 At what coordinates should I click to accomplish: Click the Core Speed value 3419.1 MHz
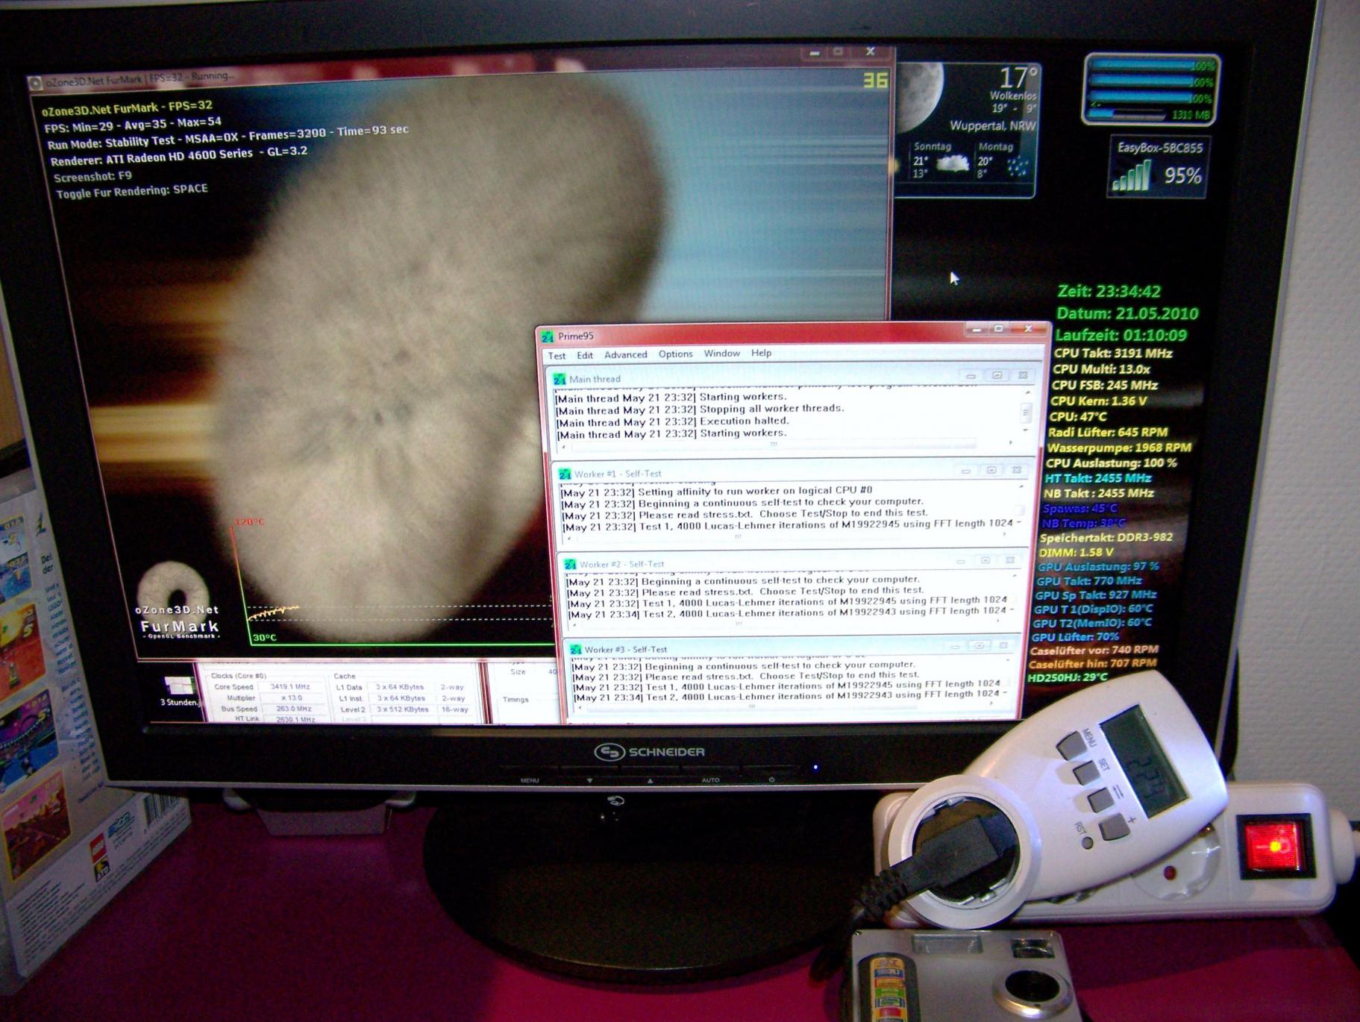pyautogui.click(x=291, y=686)
